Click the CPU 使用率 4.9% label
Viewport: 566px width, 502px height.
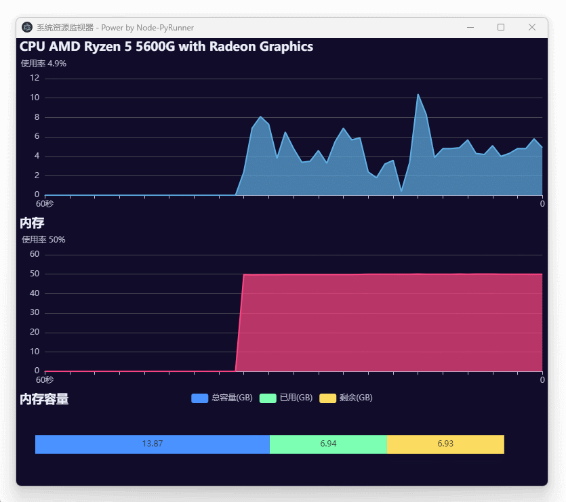tap(43, 64)
